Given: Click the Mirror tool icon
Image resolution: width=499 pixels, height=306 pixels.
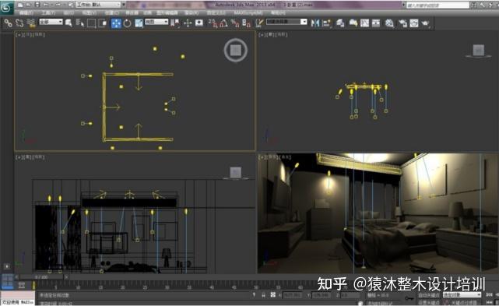Looking at the screenshot, I should click(315, 23).
